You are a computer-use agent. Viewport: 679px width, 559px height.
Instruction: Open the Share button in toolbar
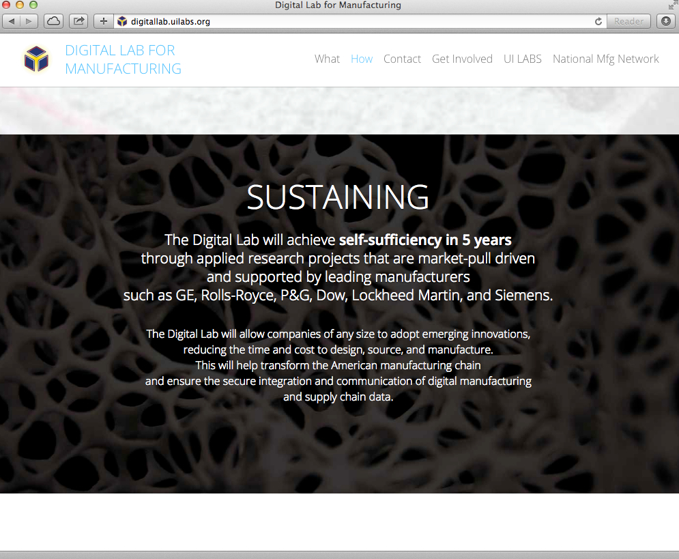click(78, 21)
